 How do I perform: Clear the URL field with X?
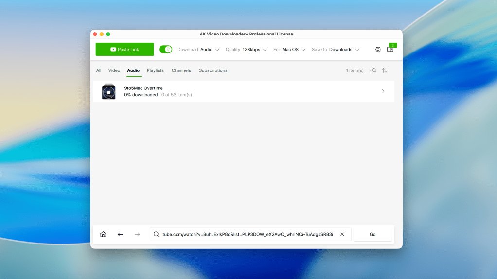click(342, 234)
